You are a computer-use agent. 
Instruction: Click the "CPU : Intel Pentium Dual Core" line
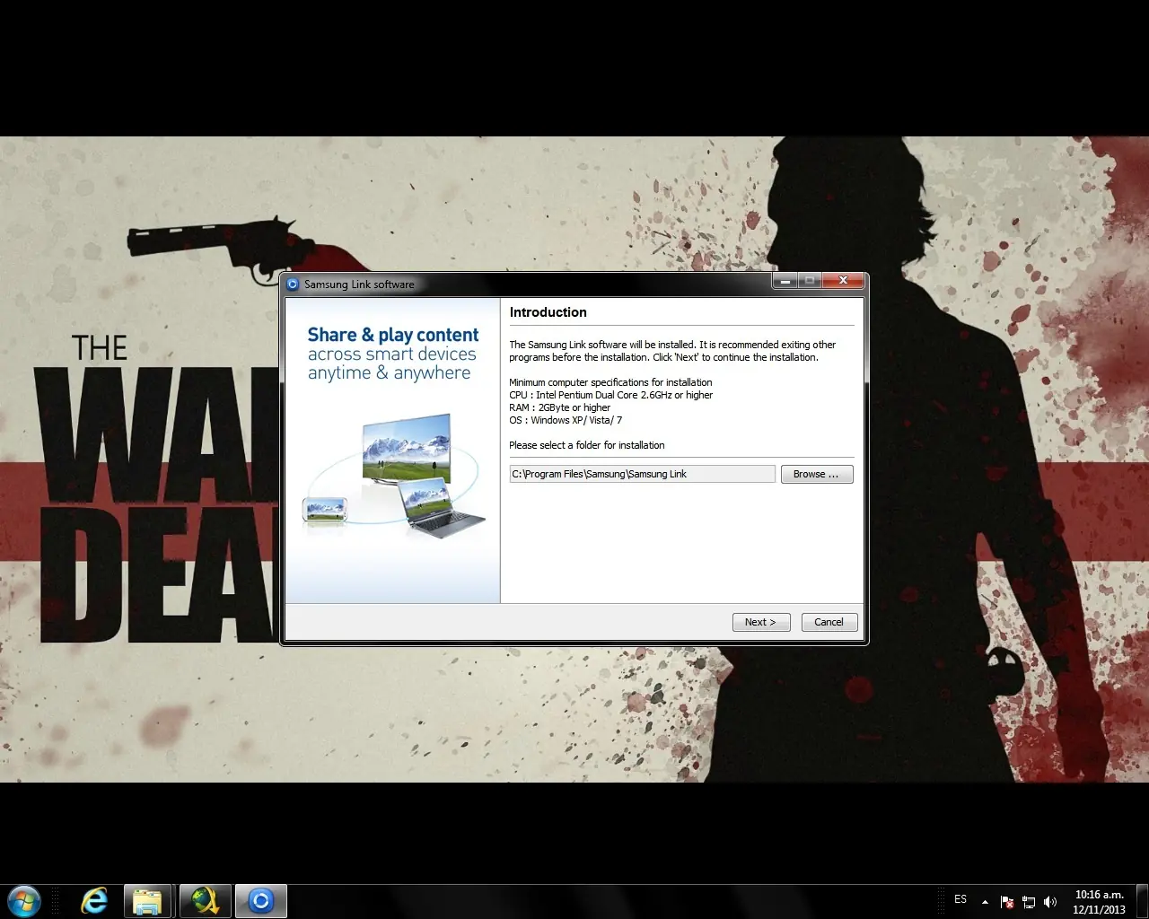coord(611,395)
